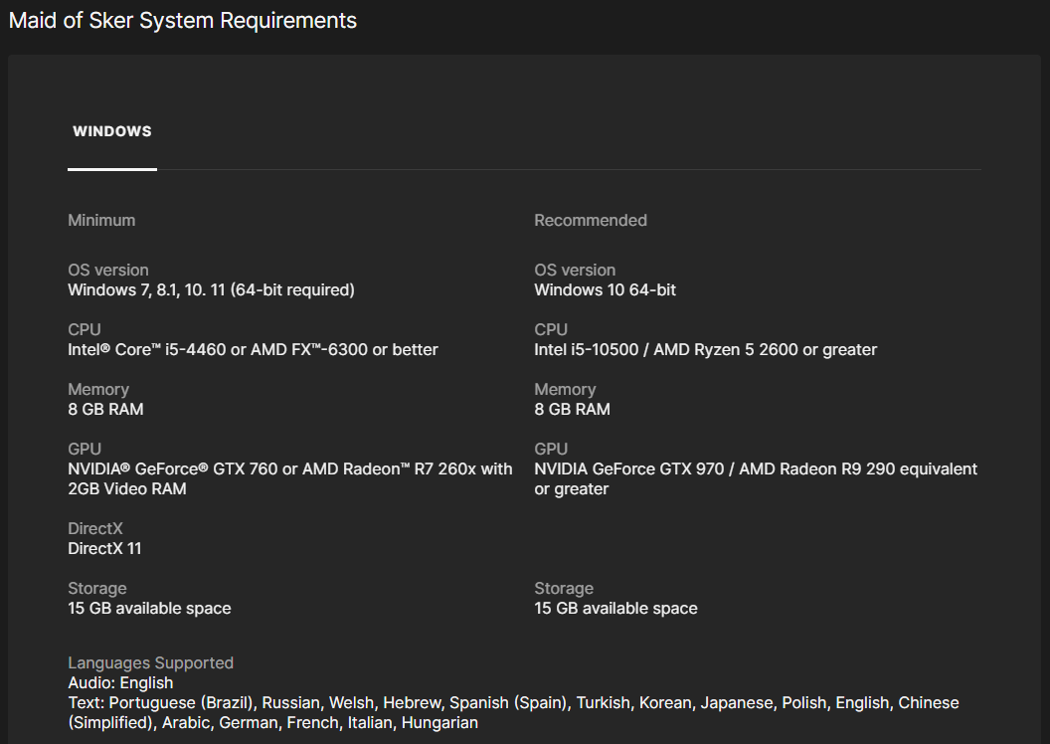This screenshot has height=744, width=1050.
Task: Click the 'Memory' label under Minimum
Action: point(98,389)
